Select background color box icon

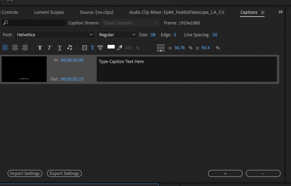[x=84, y=48]
